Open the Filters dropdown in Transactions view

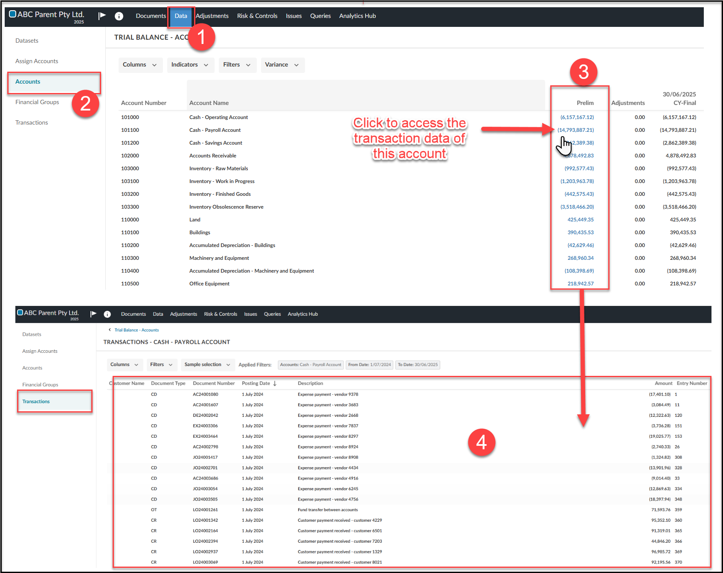point(162,365)
